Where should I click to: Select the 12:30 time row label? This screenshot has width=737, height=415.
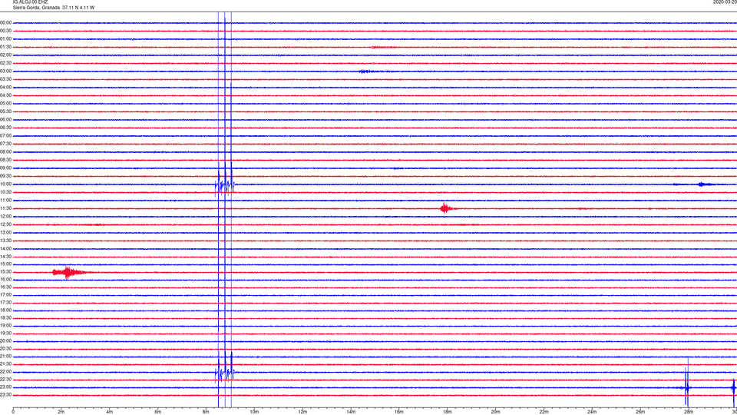5,224
